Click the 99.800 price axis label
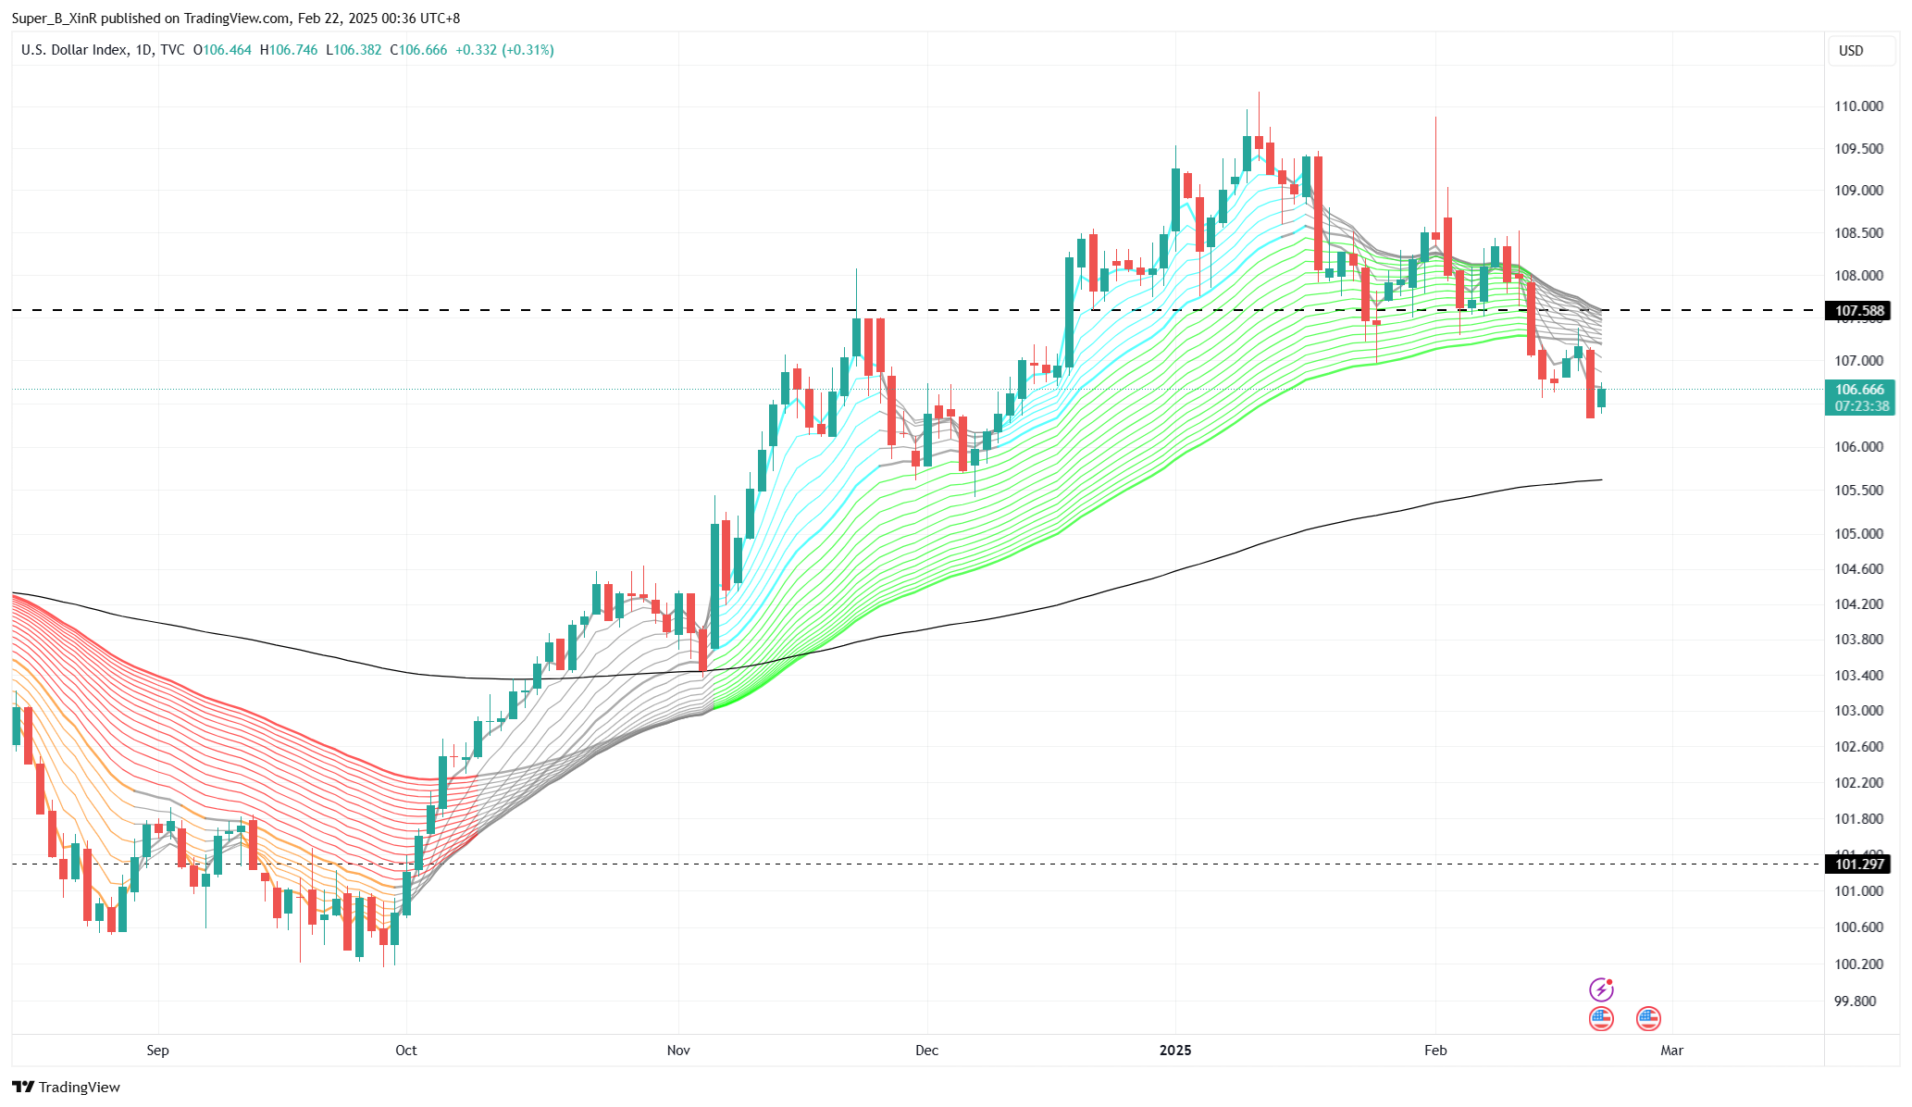1912x1107 pixels. click(x=1855, y=1001)
